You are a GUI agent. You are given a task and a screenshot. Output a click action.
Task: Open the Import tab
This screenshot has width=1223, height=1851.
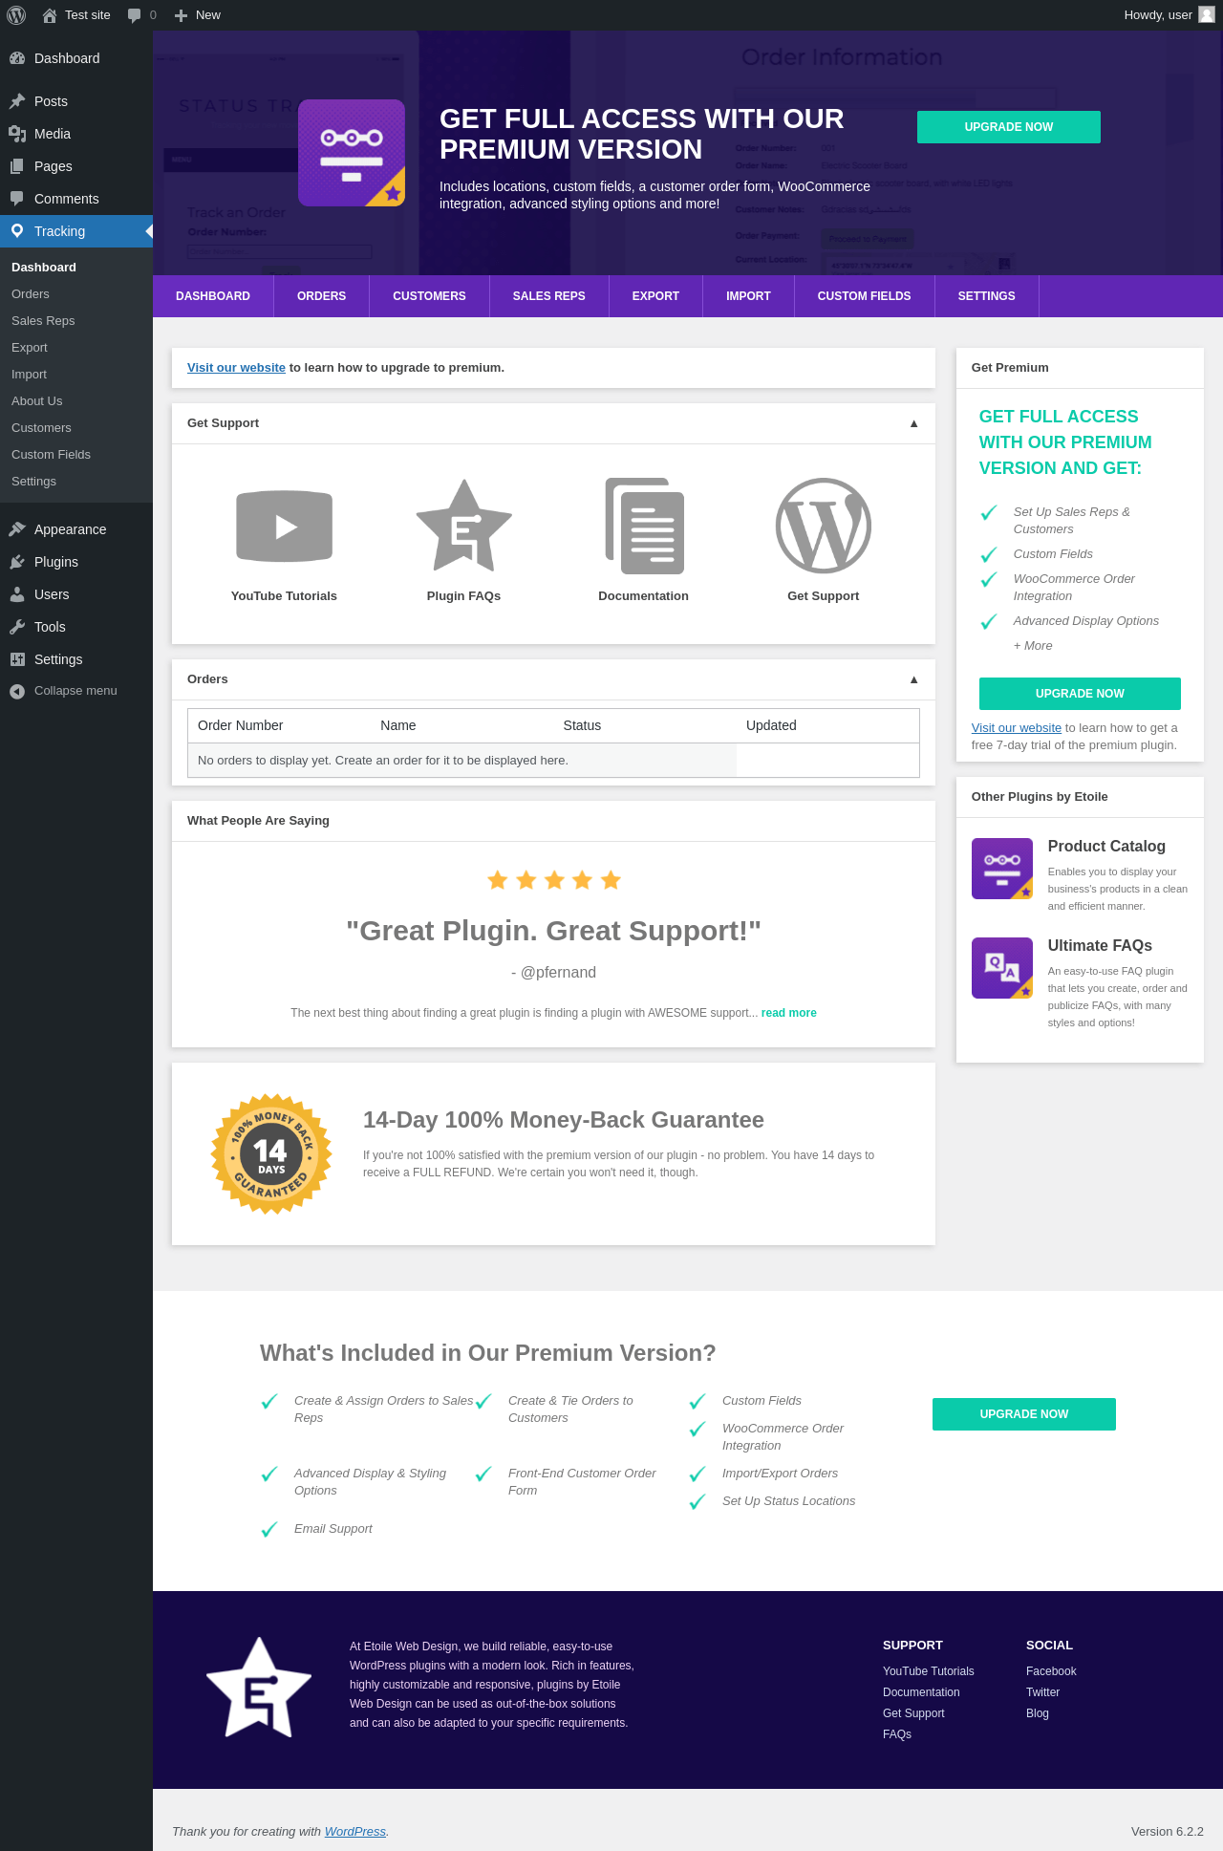[x=748, y=296]
